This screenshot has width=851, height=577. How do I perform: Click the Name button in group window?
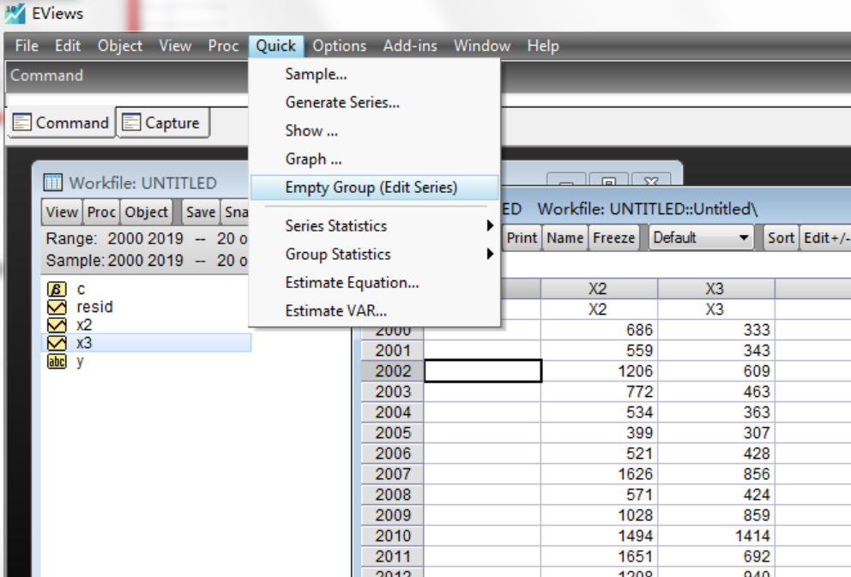coord(565,237)
